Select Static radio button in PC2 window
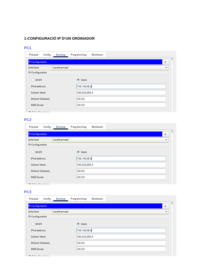The image size is (200, 267). coord(78,152)
